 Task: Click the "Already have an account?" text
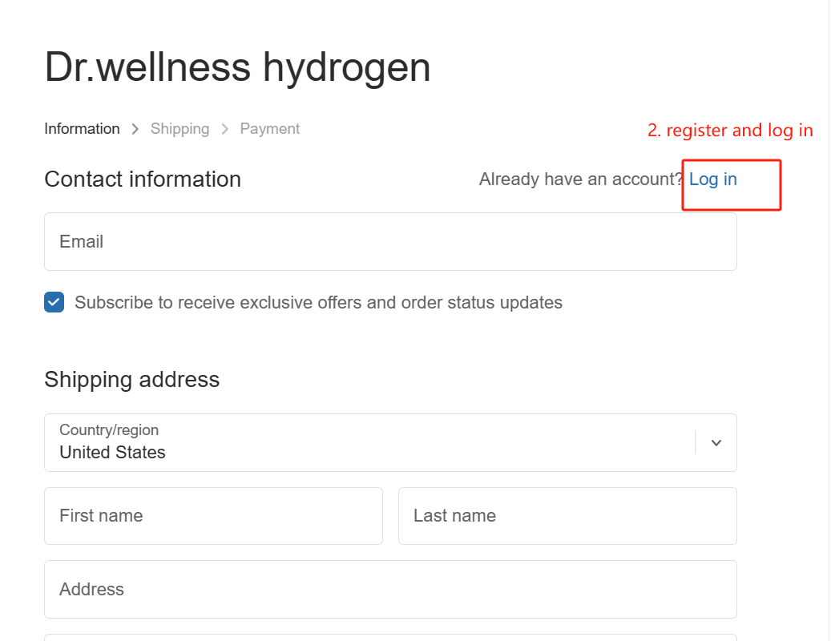click(580, 179)
